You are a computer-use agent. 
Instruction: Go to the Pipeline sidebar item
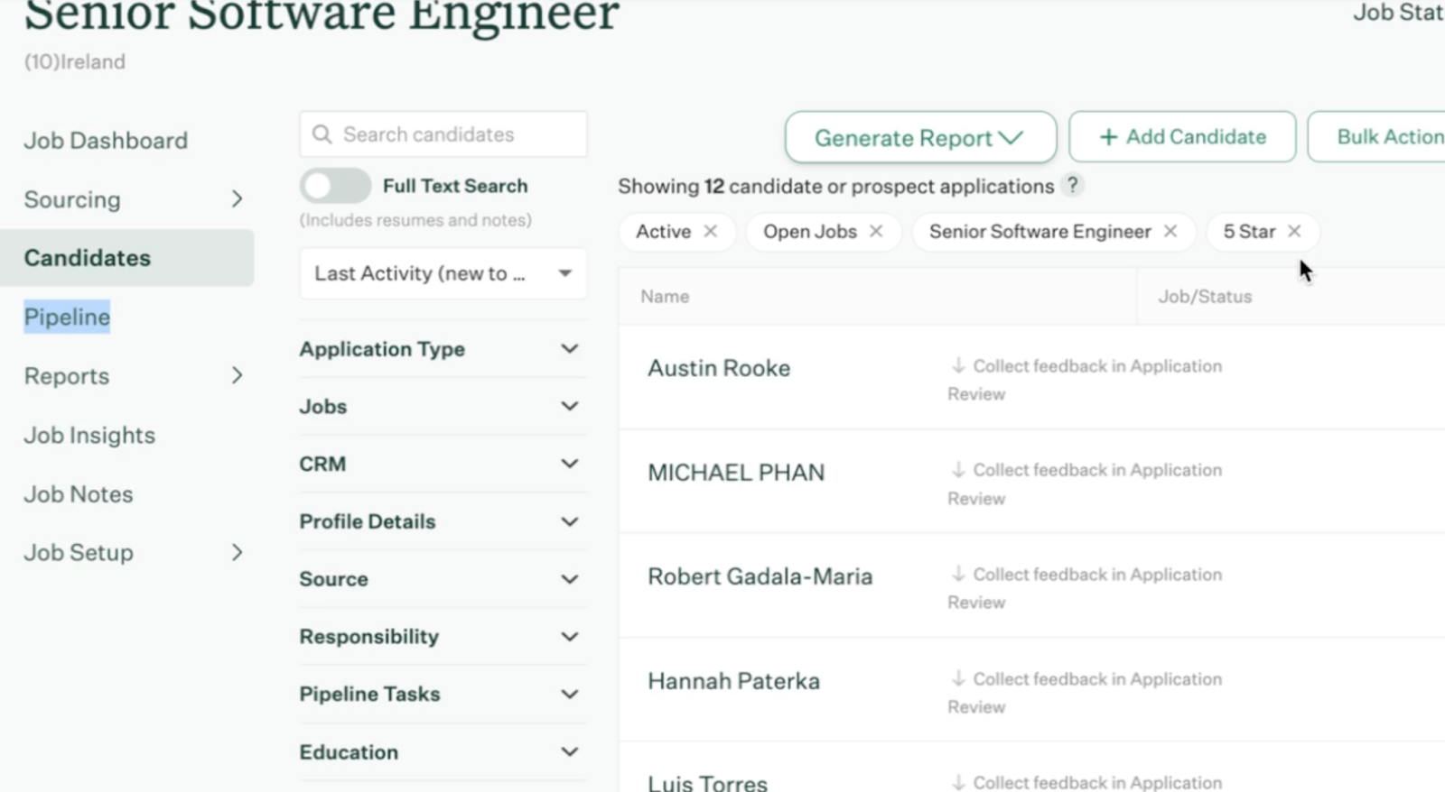pos(67,318)
